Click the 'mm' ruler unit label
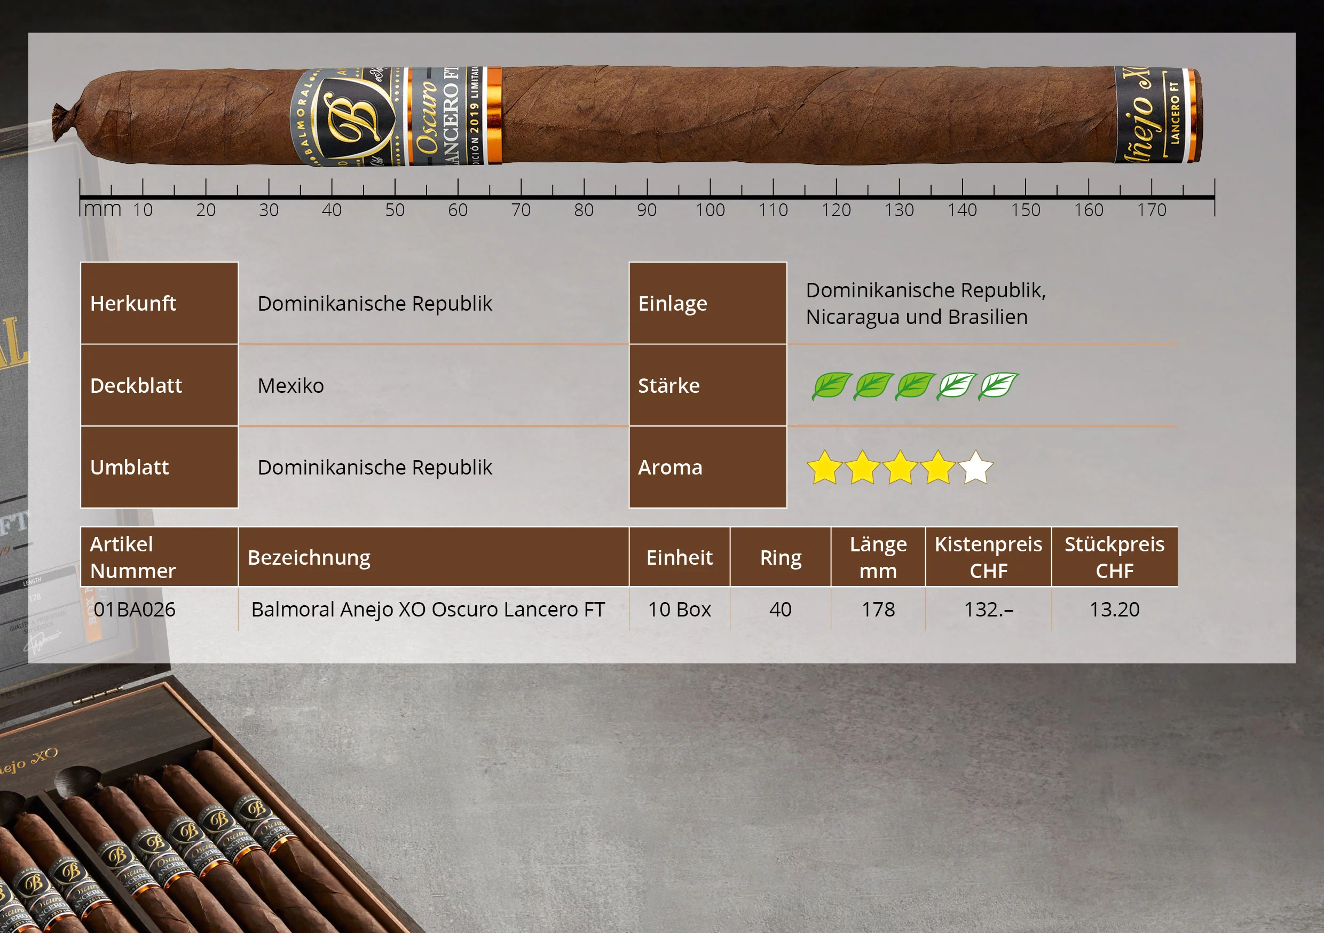The width and height of the screenshot is (1324, 933). pos(103,209)
